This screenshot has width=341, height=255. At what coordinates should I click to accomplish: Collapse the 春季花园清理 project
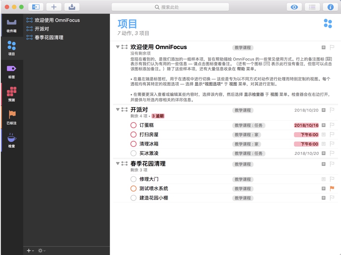click(118, 164)
